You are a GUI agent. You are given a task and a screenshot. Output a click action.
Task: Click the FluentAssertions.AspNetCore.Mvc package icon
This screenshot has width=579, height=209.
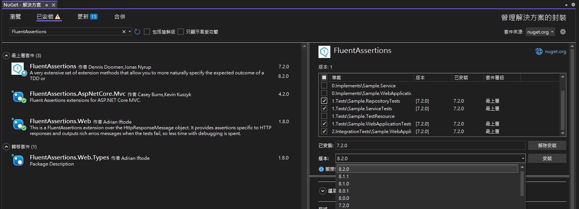(18, 96)
